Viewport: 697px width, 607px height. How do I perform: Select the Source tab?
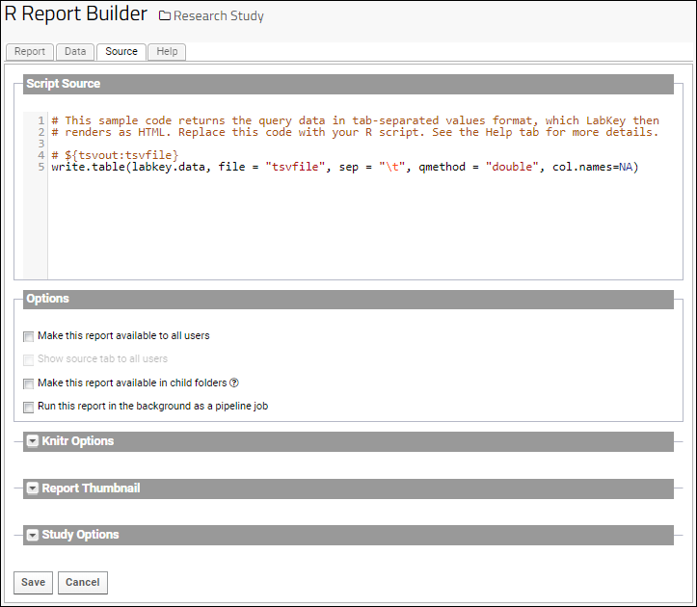pyautogui.click(x=121, y=51)
